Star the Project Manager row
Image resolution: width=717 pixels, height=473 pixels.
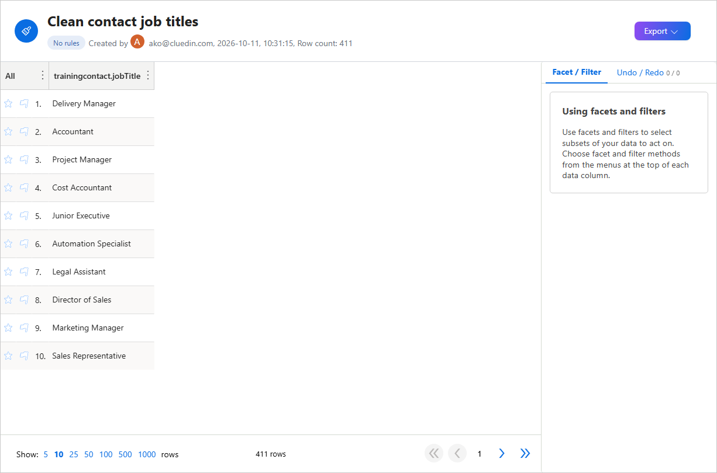[8, 159]
